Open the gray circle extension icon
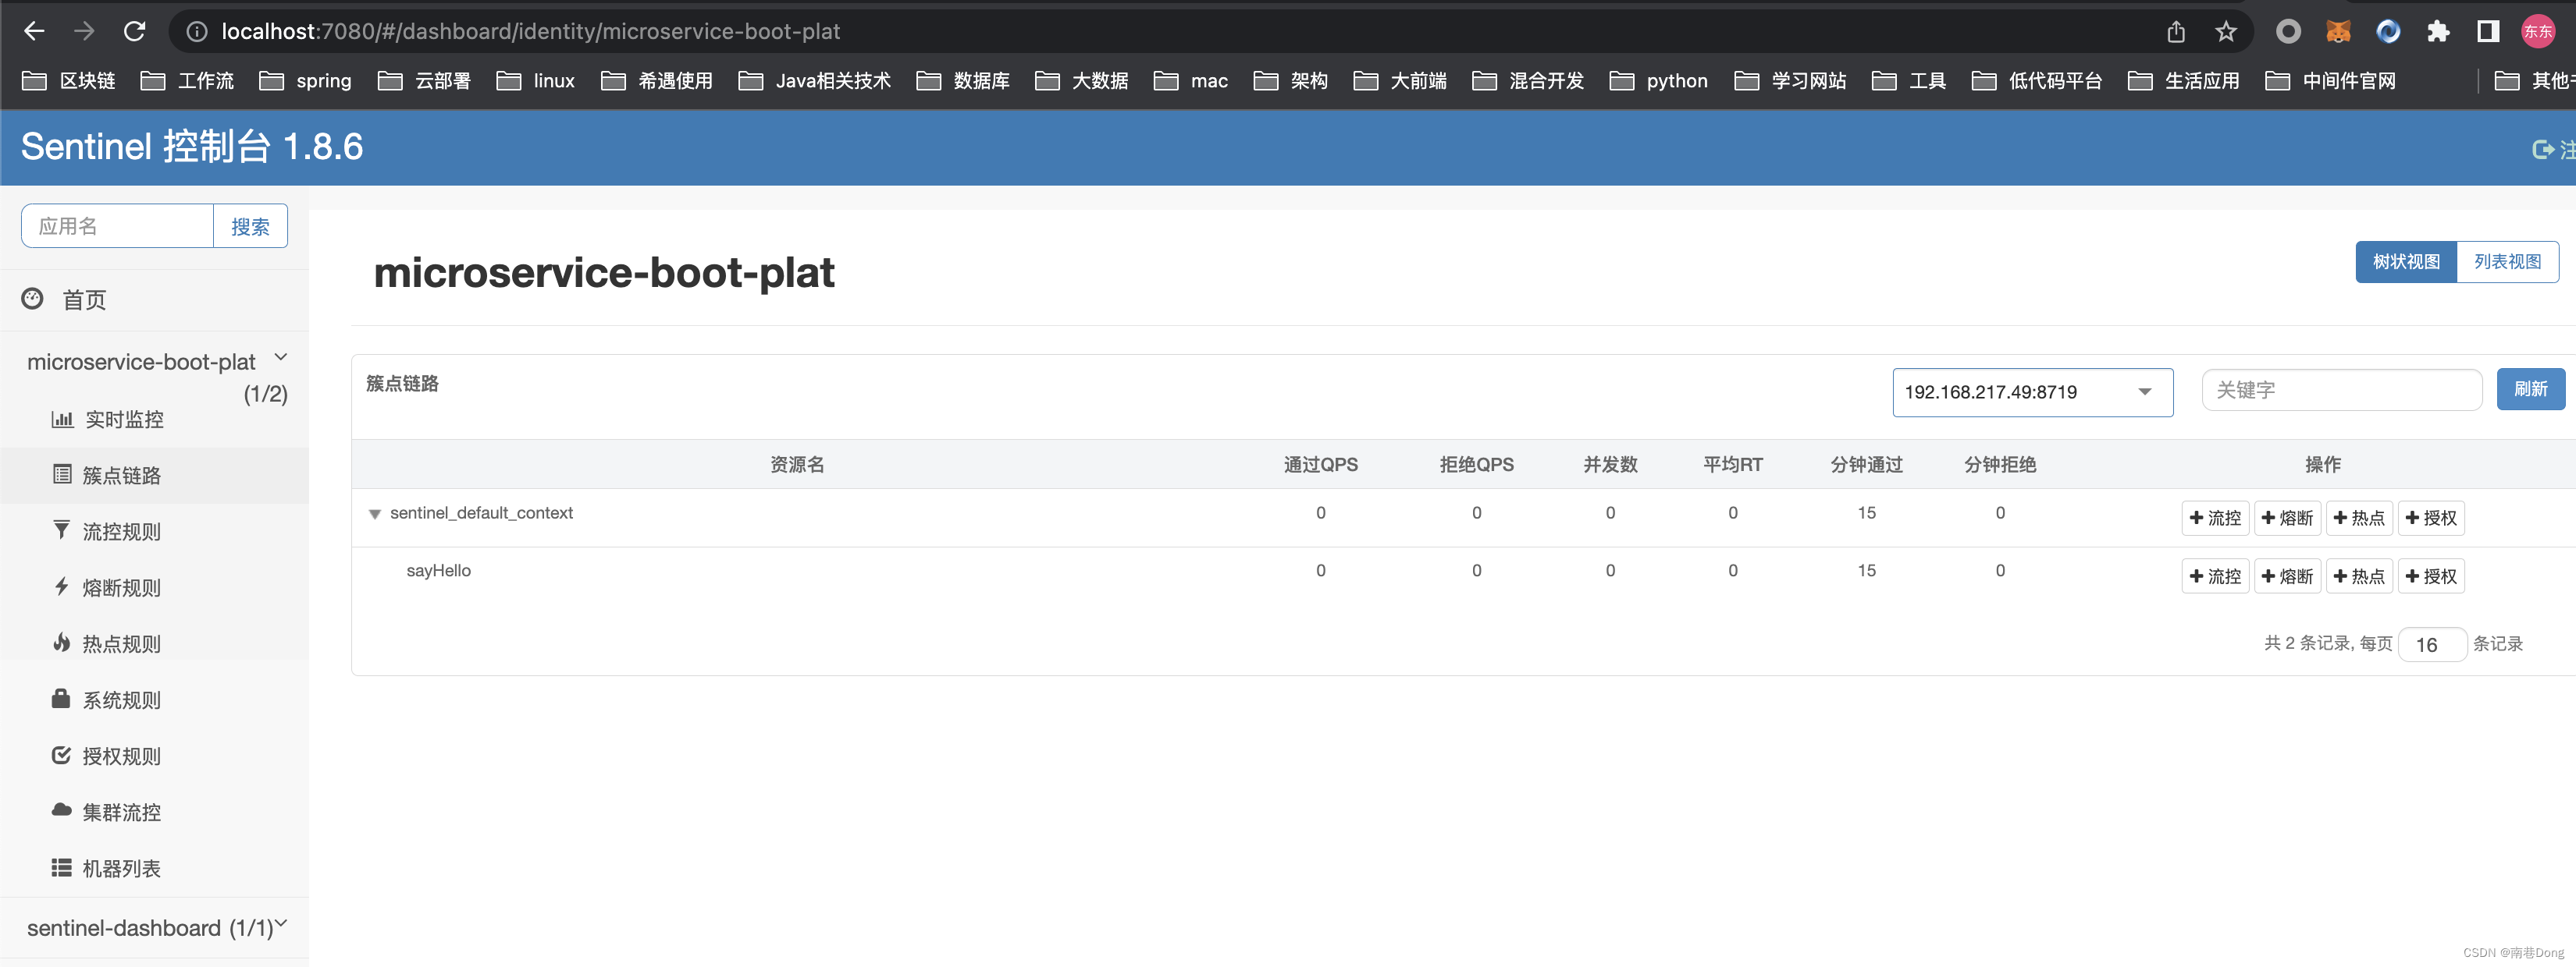Screen dimensions: 2576x967 pos(2288,32)
